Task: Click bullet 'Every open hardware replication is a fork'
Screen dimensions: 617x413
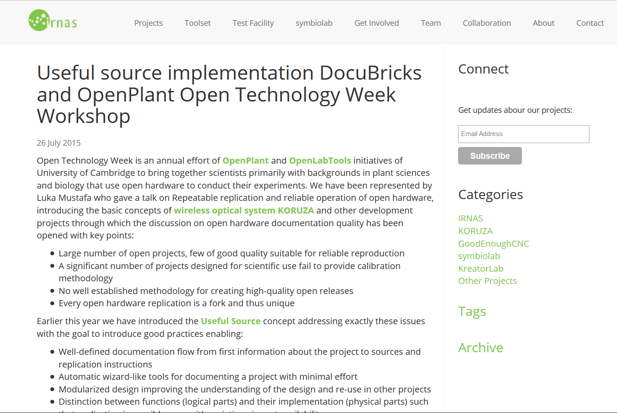Action: pyautogui.click(x=176, y=303)
